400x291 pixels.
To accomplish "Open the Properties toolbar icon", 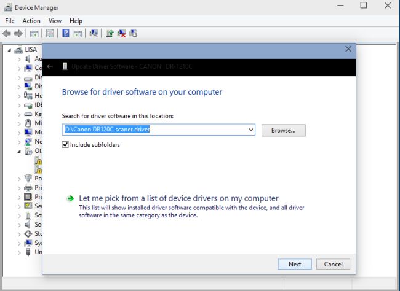I will (x=50, y=33).
